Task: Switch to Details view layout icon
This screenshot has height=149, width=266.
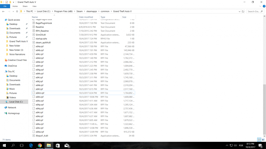Action: (259, 140)
